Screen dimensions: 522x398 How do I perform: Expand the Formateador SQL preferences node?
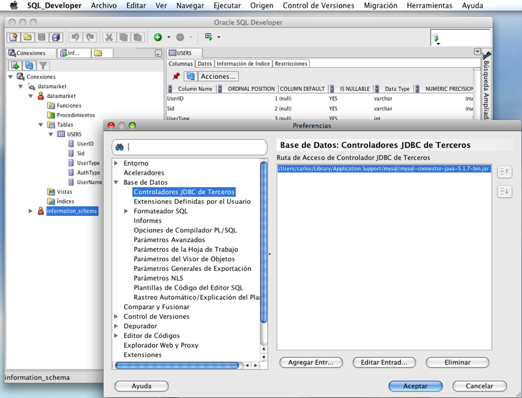(x=126, y=211)
